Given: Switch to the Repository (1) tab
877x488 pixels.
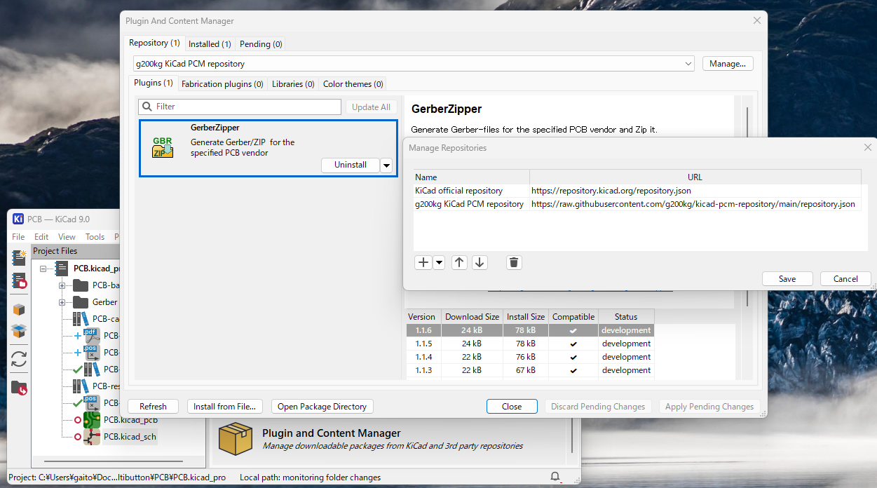Looking at the screenshot, I should (x=155, y=43).
